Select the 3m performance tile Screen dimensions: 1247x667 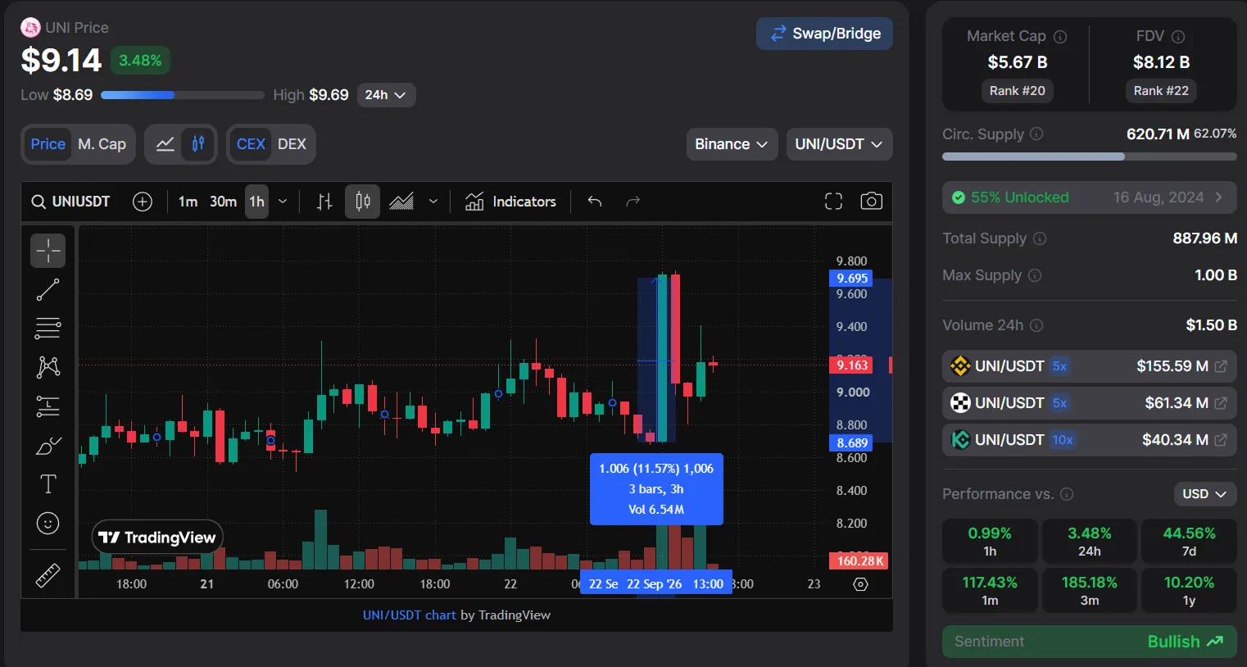(x=1089, y=591)
